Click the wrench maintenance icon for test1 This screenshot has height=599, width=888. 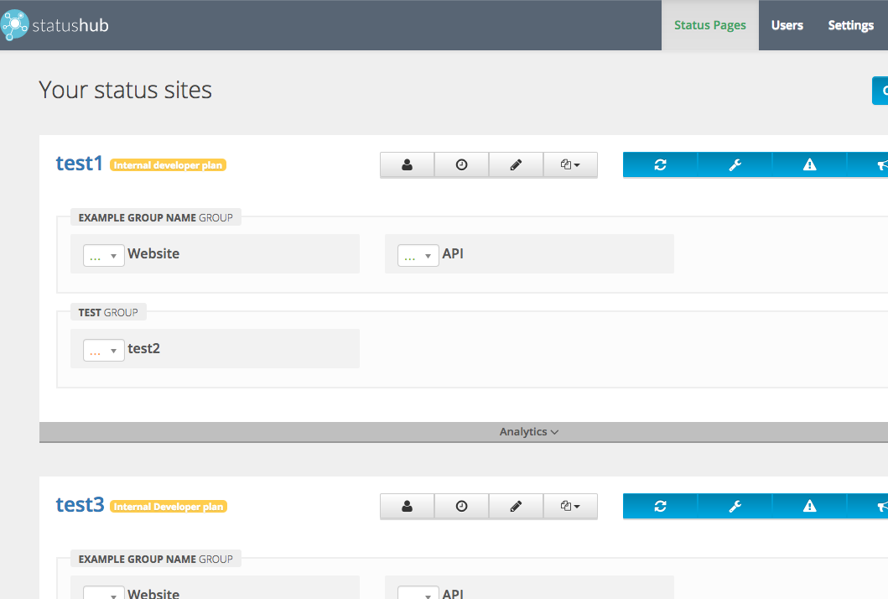(x=735, y=165)
